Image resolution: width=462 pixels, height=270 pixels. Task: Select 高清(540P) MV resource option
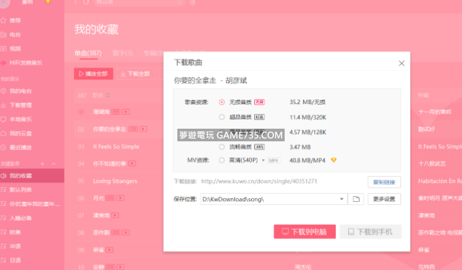(222, 160)
